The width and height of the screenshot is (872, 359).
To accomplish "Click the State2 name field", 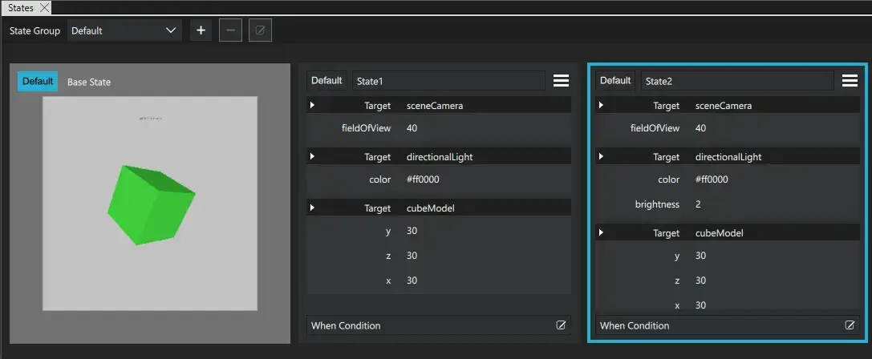I will click(737, 81).
